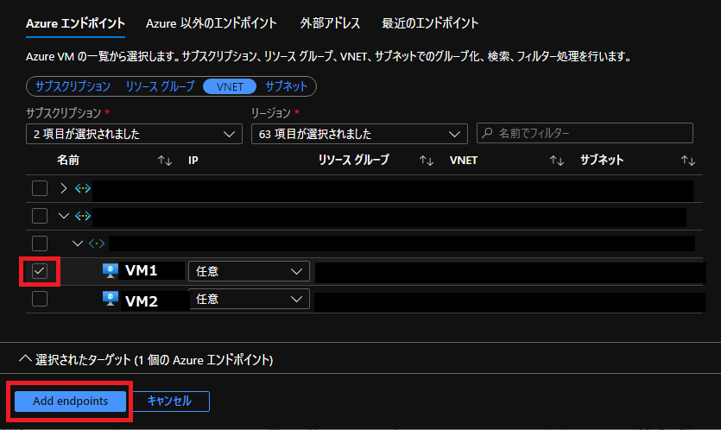Uncheck the VM1 checkbox

[x=40, y=271]
